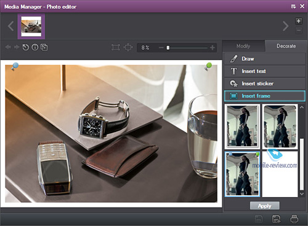Collapse the Insert frame section
The width and height of the screenshot is (308, 226).
(265, 96)
